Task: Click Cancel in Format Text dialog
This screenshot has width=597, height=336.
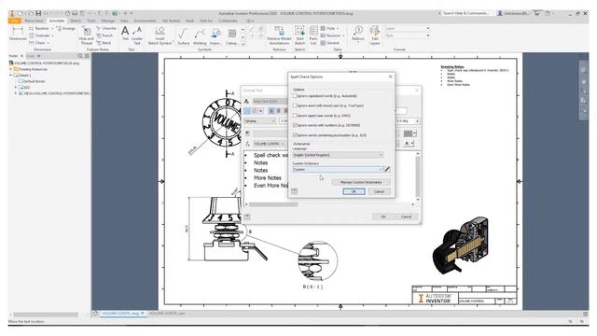Action: coord(407,217)
